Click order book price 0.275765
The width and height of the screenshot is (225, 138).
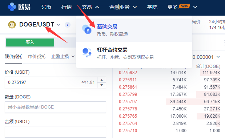128,116
